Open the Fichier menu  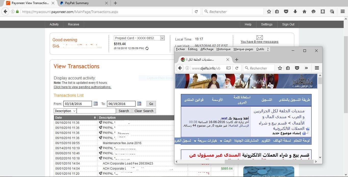[x=181, y=49]
